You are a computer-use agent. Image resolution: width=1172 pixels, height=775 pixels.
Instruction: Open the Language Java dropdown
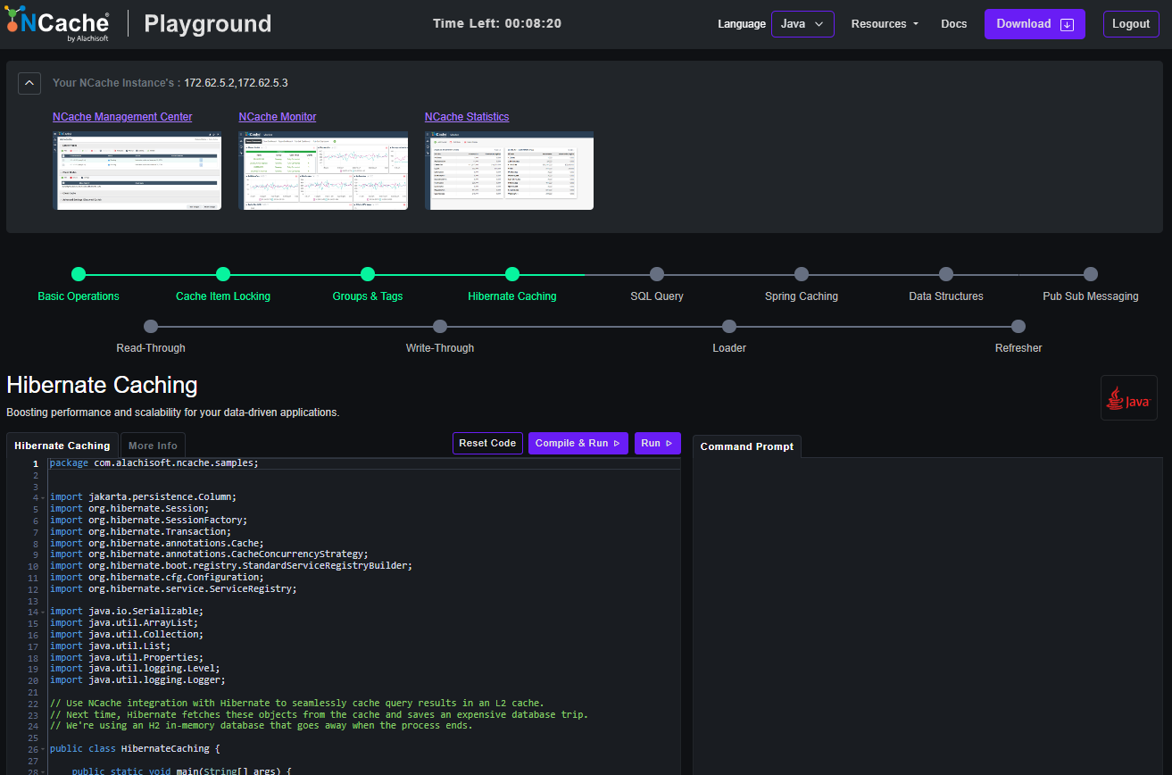[x=802, y=24]
